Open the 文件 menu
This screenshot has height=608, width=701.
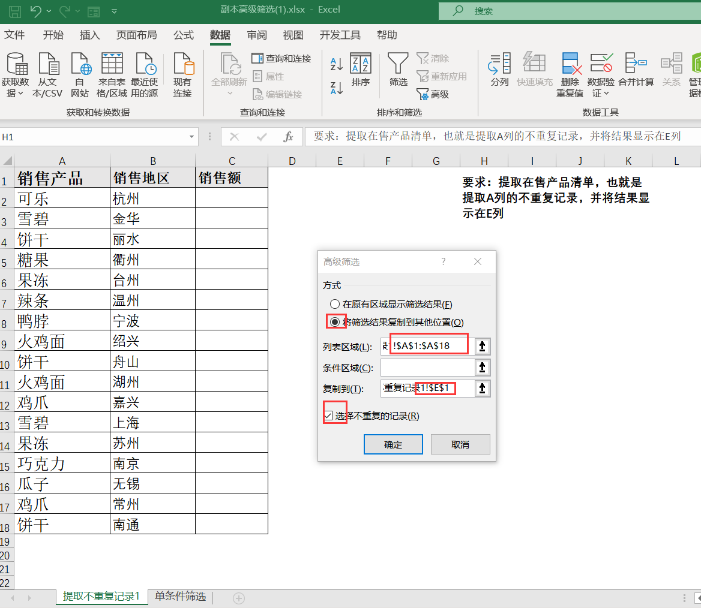[x=14, y=35]
